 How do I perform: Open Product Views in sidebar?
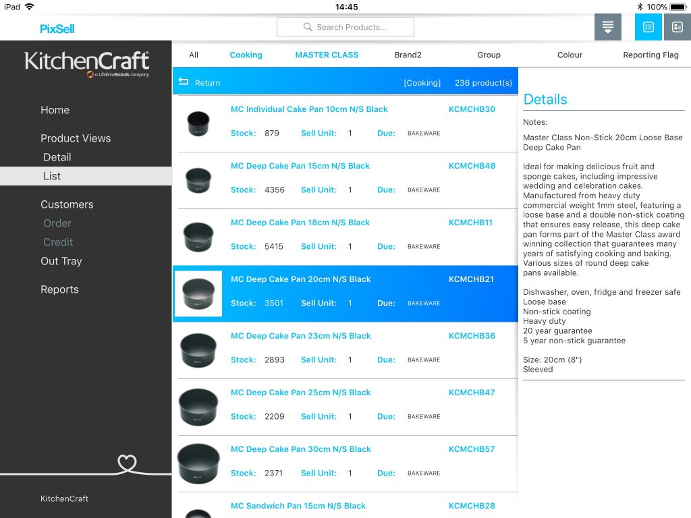point(76,138)
